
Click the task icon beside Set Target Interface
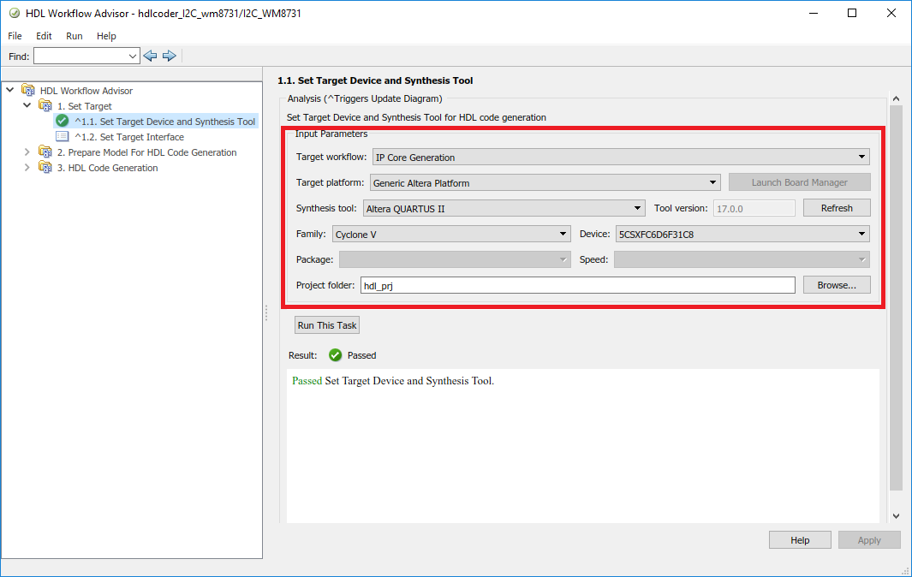(x=63, y=137)
